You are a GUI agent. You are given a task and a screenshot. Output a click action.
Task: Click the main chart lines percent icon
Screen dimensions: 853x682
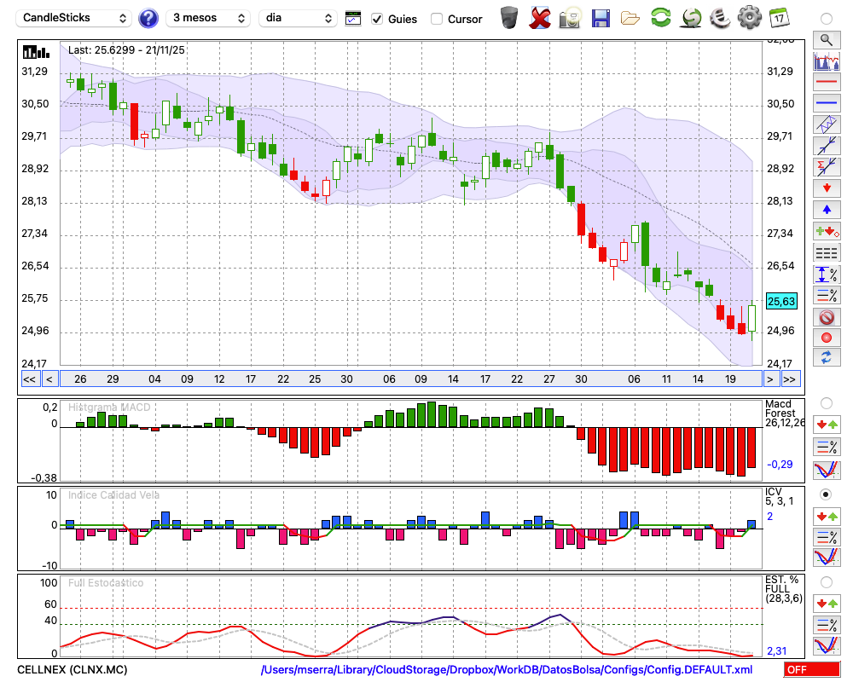click(x=827, y=295)
